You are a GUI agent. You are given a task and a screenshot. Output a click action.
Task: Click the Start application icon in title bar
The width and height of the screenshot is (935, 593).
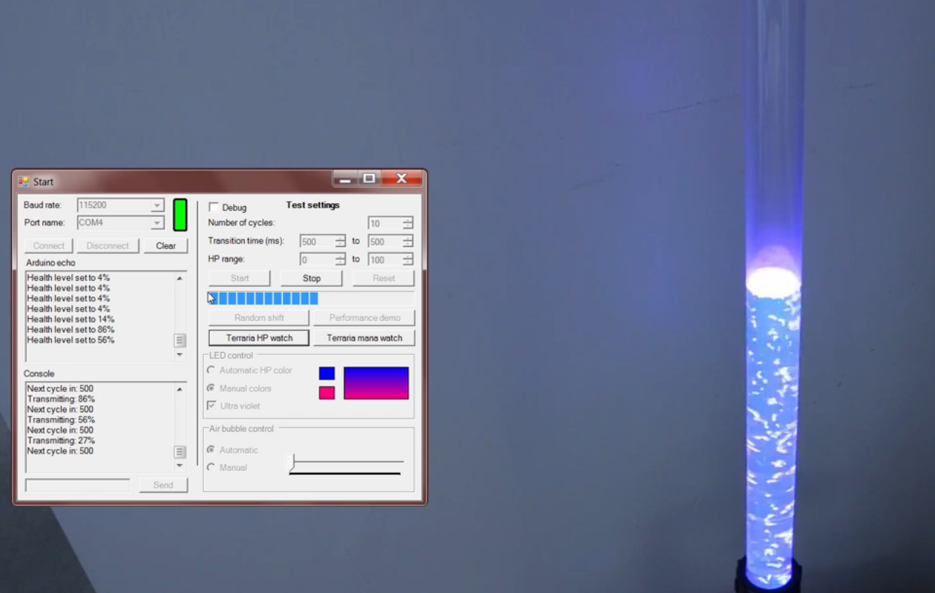pyautogui.click(x=23, y=181)
